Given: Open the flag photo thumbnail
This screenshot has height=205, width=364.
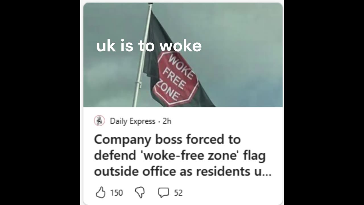Looking at the screenshot, I should (183, 55).
